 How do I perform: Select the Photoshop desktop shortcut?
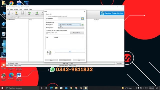click(4, 56)
